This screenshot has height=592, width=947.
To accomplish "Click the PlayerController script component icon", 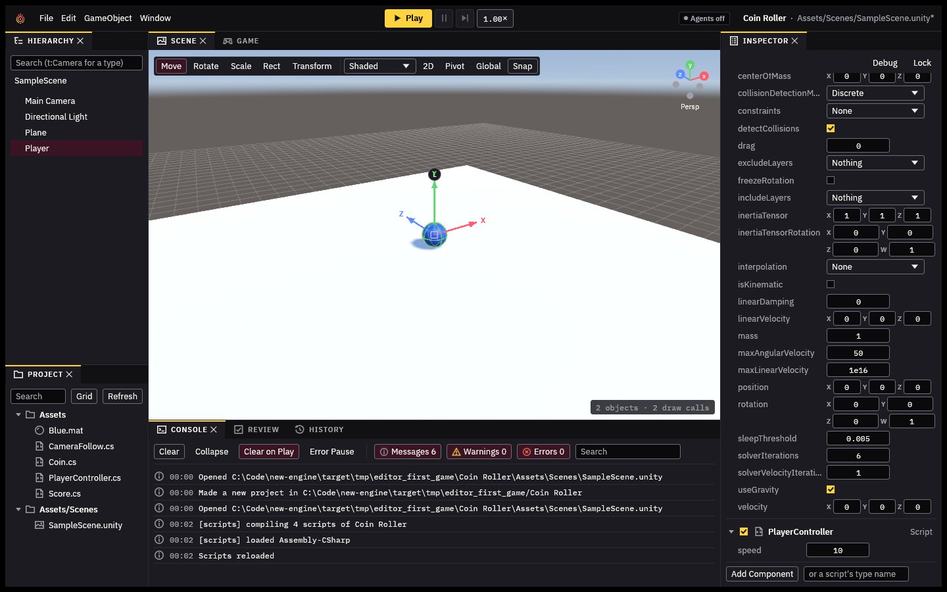I will click(759, 531).
